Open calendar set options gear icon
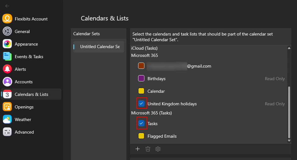The image size is (297, 160). [158, 149]
